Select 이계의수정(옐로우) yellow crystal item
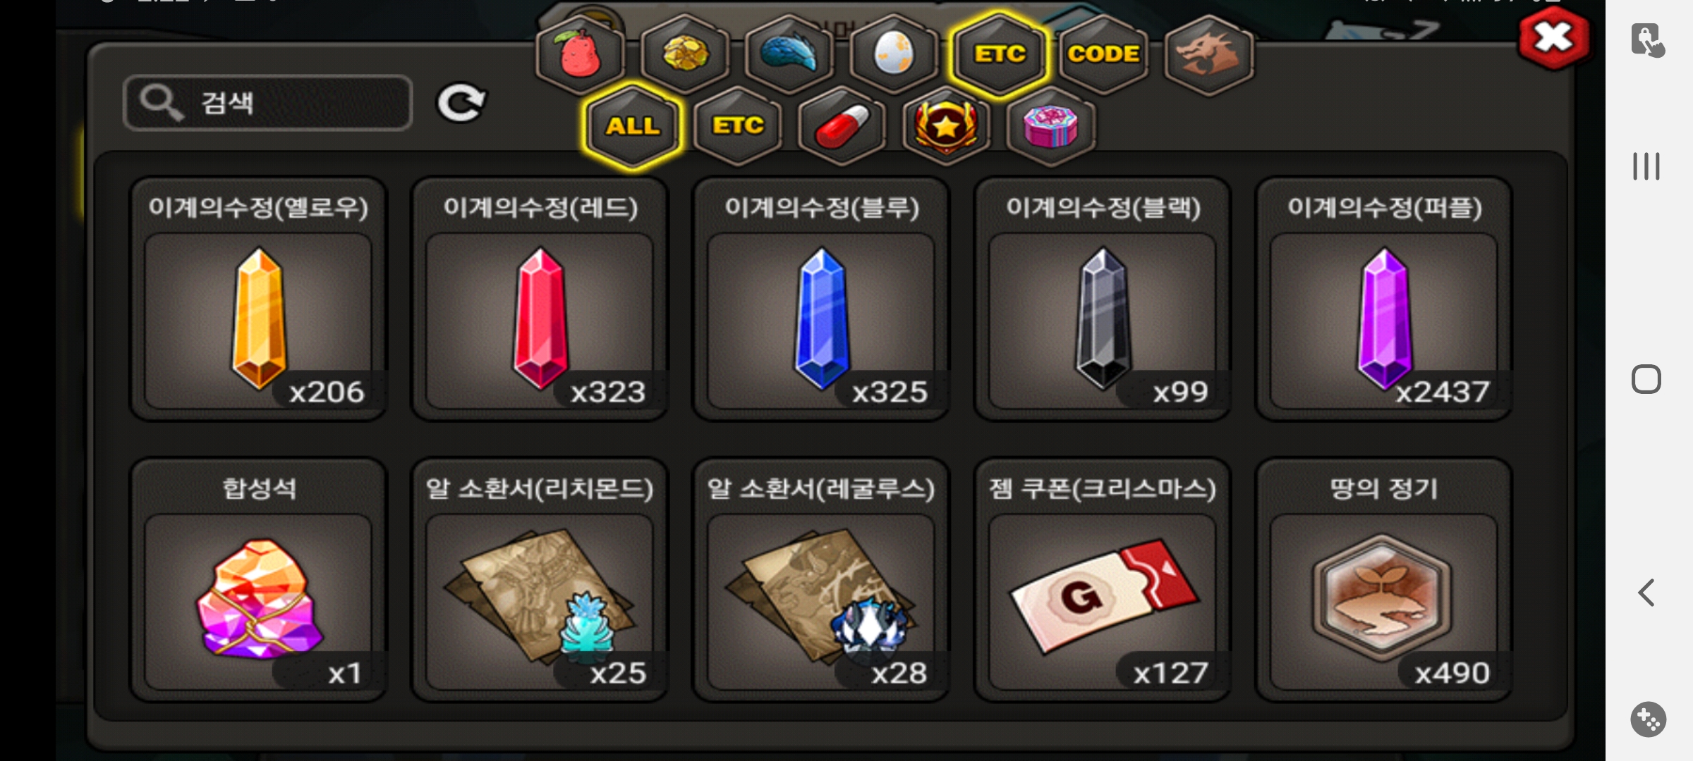Viewport: 1693px width, 761px height. pyautogui.click(x=258, y=299)
